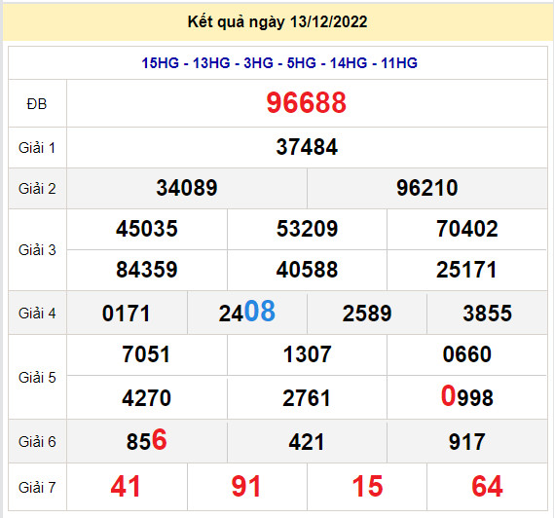This screenshot has width=554, height=518.
Task: Click the Giải 7 number 41
Action: tap(126, 487)
